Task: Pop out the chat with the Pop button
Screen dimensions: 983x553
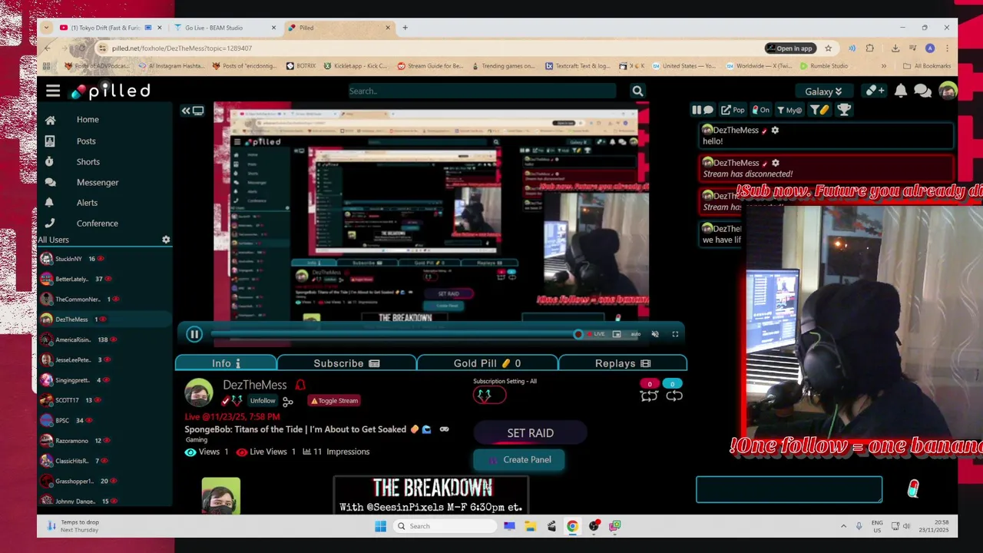Action: (x=733, y=110)
